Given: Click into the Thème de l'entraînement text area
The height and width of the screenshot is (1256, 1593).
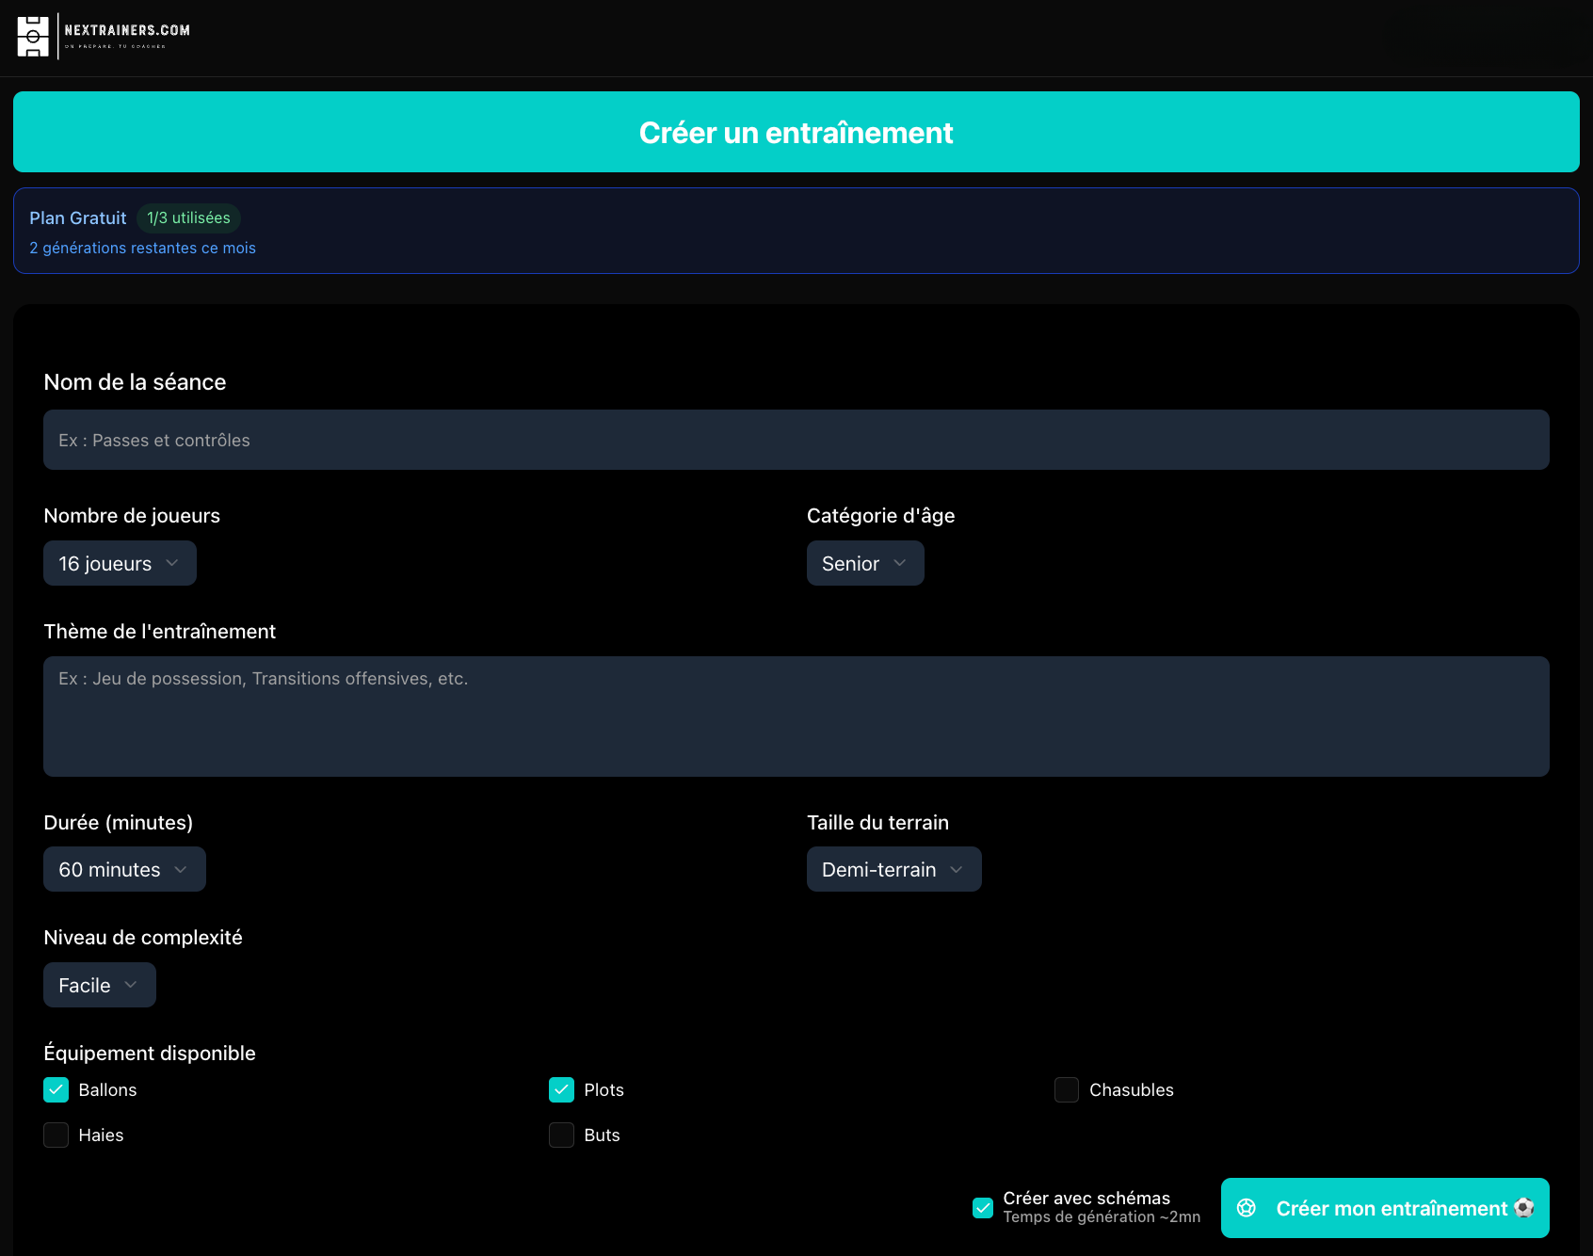Looking at the screenshot, I should point(796,717).
